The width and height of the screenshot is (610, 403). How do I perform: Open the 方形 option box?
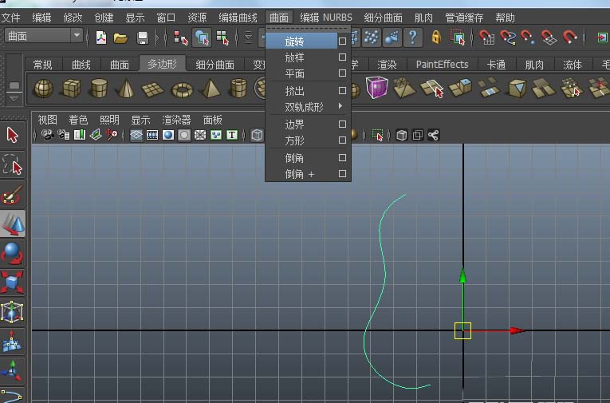[x=342, y=140]
